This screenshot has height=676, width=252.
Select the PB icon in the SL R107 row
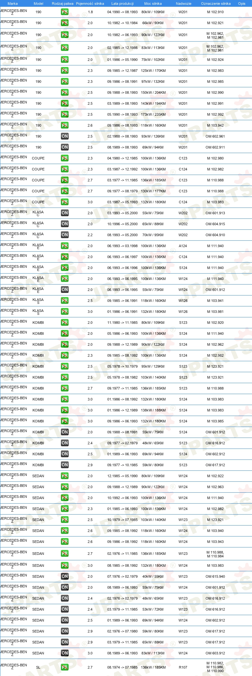tap(65, 667)
